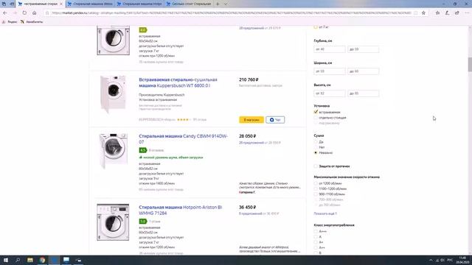Viewport: 472px width, 265px height.
Task: Click the browser address bar
Action: (x=231, y=13)
